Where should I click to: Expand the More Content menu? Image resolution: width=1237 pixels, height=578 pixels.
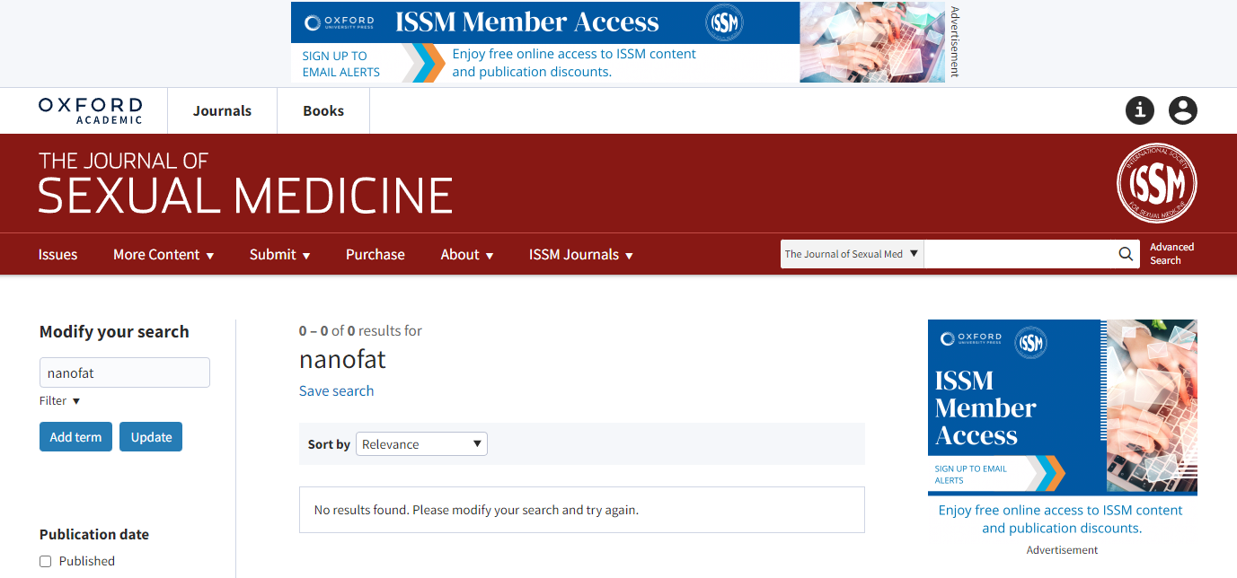(163, 255)
